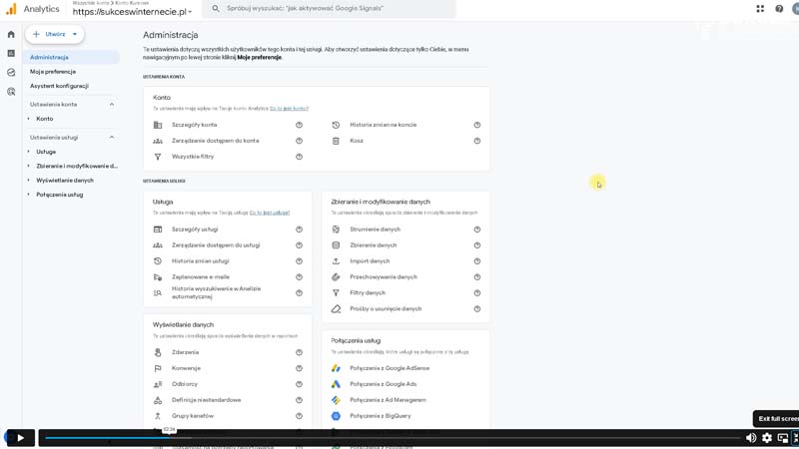Open the Google apps grid icon
Screen dimensions: 799x449
(x=760, y=9)
